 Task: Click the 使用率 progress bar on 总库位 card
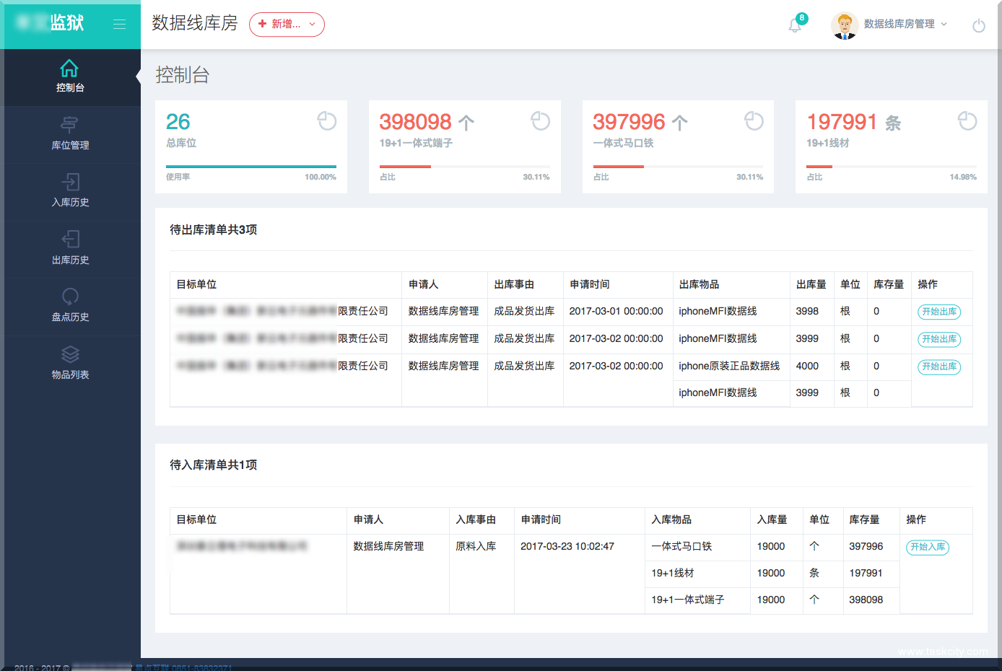pyautogui.click(x=251, y=165)
